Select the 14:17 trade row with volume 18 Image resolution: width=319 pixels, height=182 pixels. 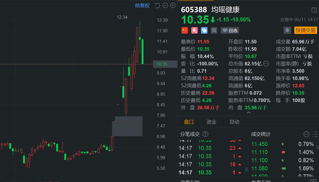point(210,164)
